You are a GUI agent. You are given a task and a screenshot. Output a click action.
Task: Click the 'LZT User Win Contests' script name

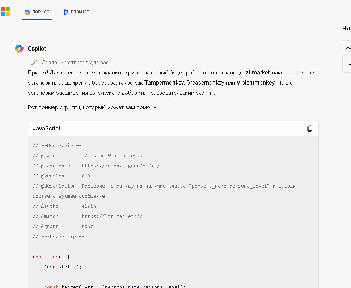pyautogui.click(x=112, y=156)
